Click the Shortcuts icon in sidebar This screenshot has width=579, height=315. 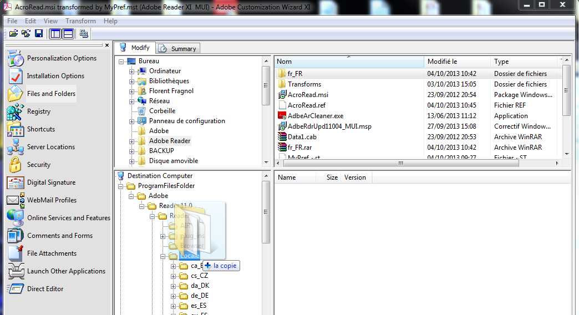point(15,129)
